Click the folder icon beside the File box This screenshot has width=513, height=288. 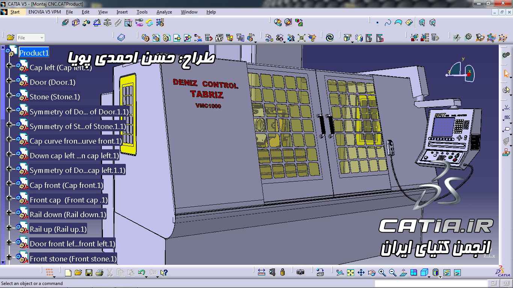(x=11, y=37)
